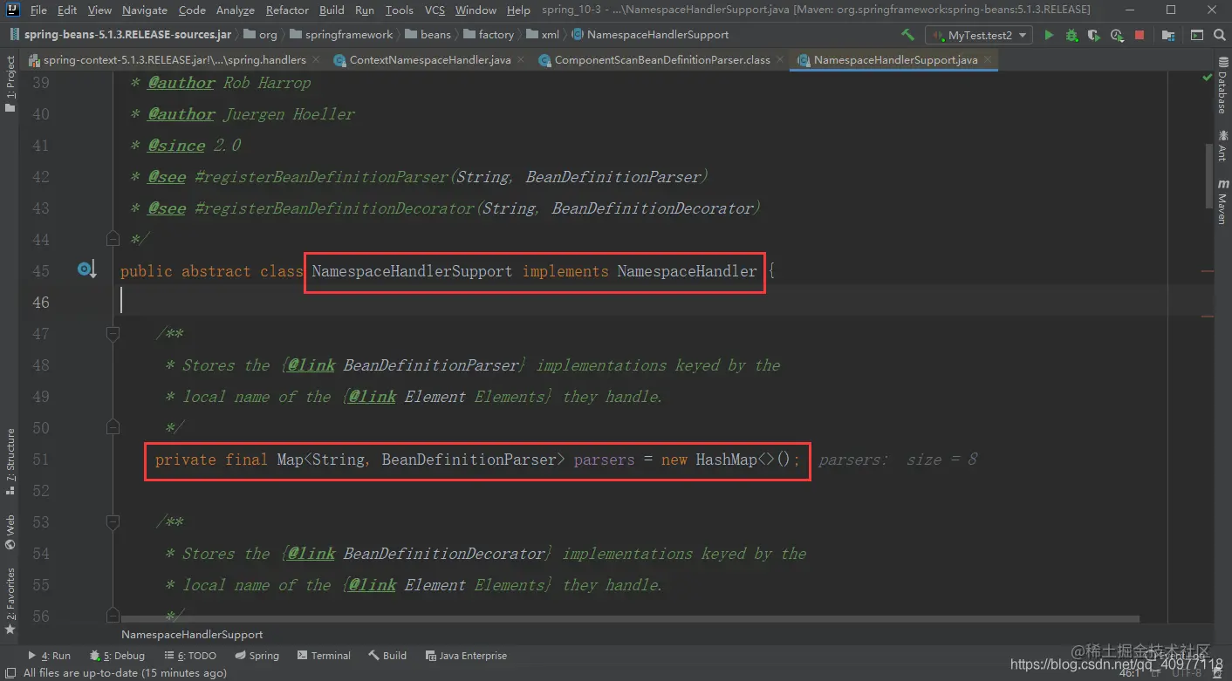Close the ContextNamespaceHandler.java tab
This screenshot has height=681, width=1232.
[x=521, y=60]
